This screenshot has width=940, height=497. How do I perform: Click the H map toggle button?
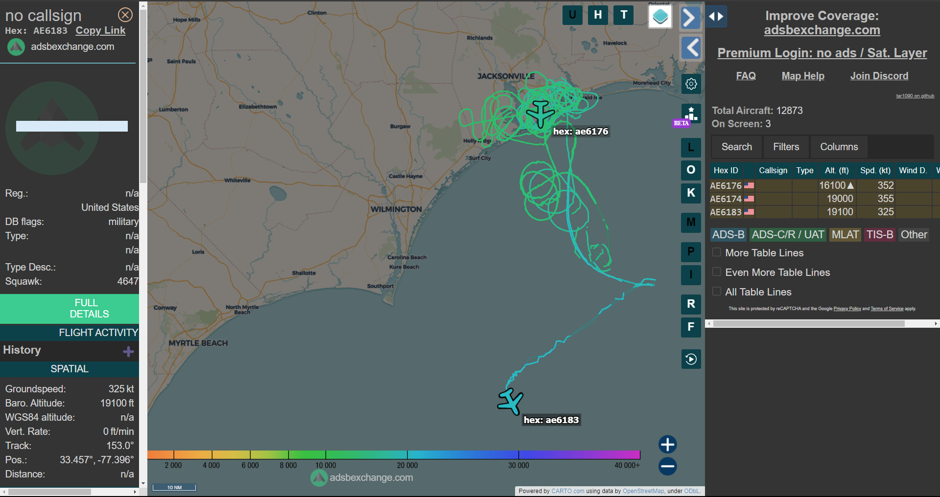[x=598, y=15]
